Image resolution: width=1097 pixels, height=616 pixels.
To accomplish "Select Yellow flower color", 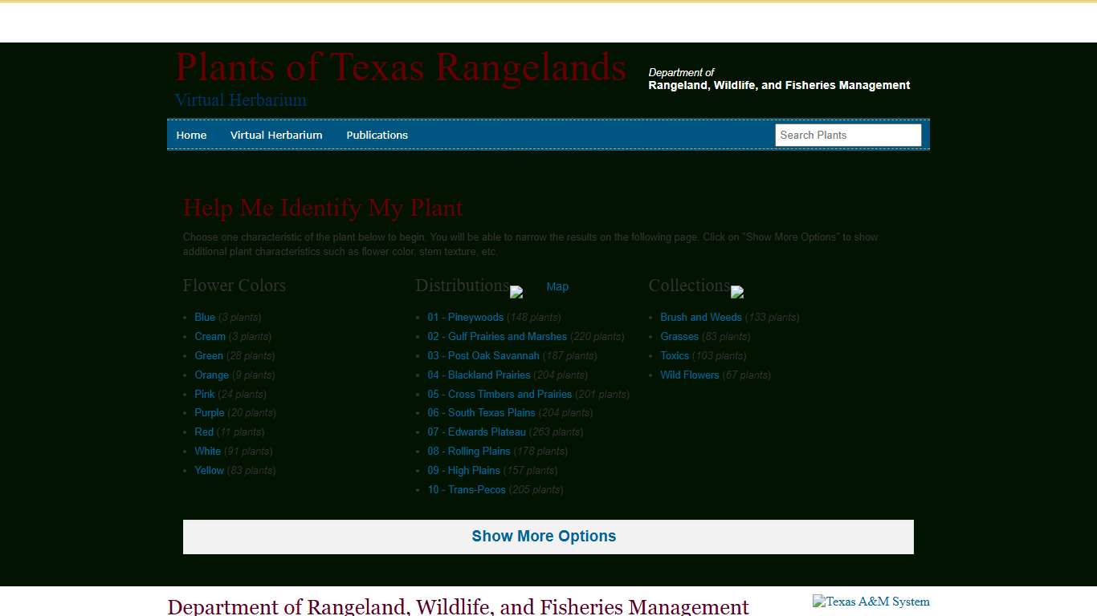I will pos(209,470).
